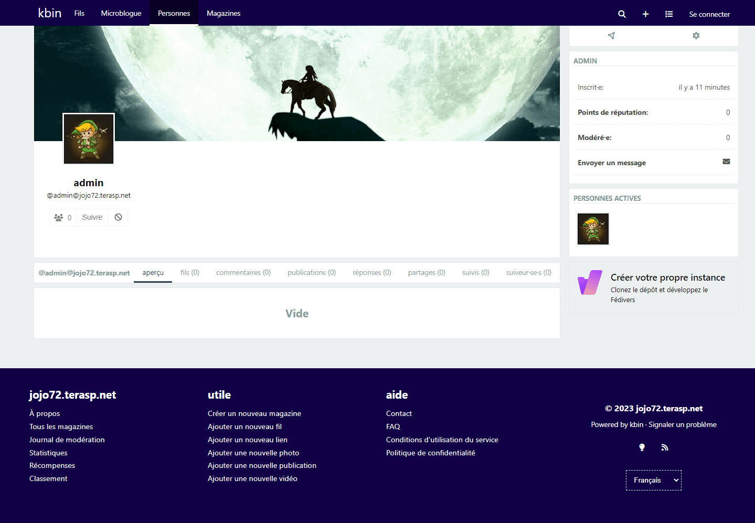Open the search with the magnifier icon
This screenshot has height=523, width=755.
pos(622,14)
